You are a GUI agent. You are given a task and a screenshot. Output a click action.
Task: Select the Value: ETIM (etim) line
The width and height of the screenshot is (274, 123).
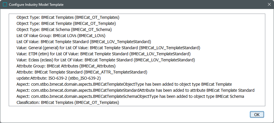click(x=104, y=54)
